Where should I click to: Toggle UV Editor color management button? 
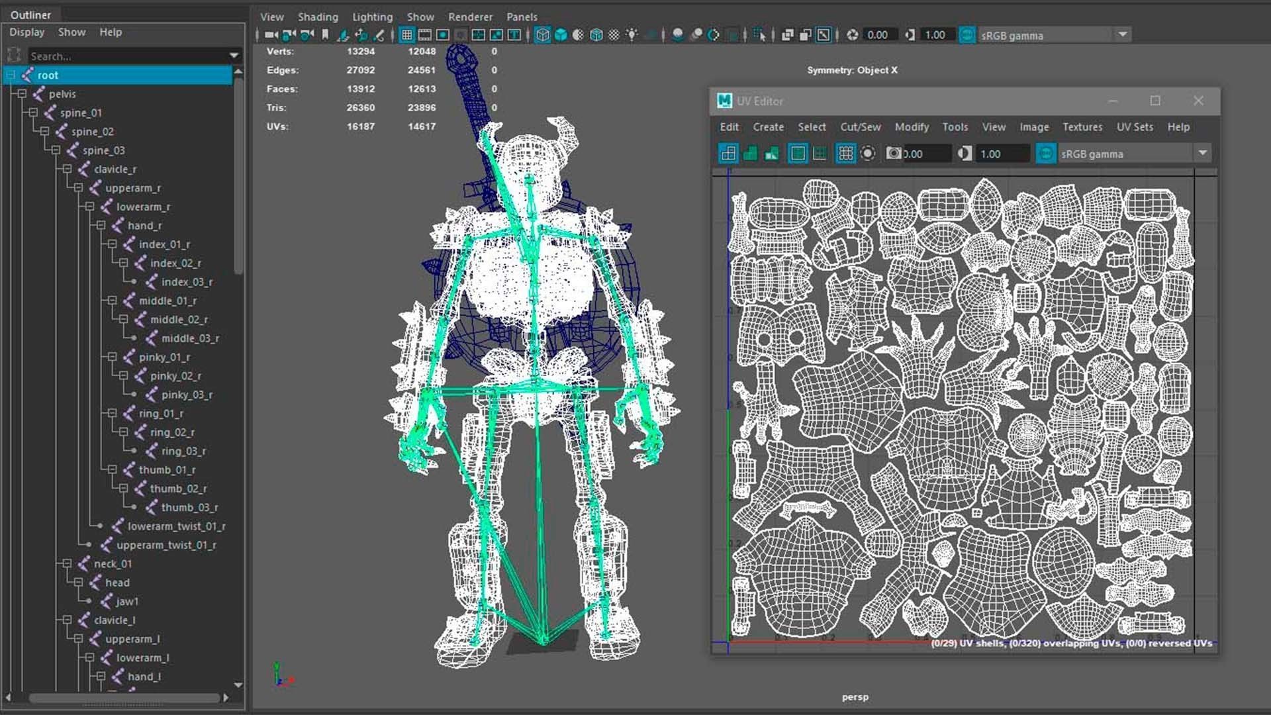(x=1045, y=154)
